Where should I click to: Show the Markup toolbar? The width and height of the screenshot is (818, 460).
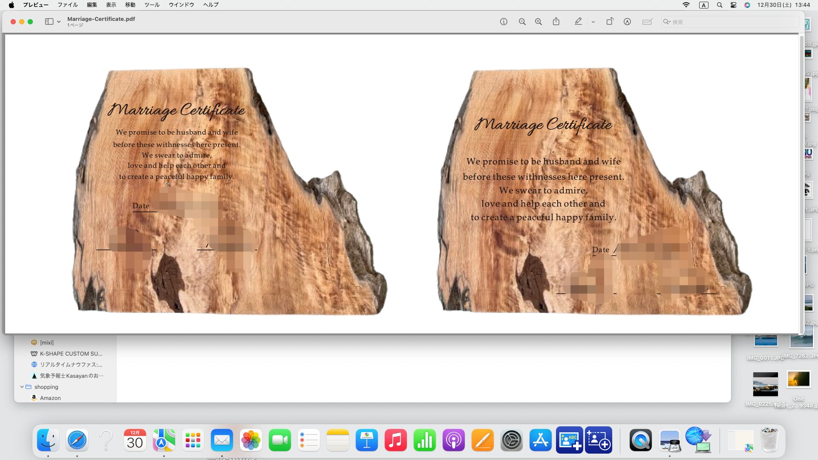[627, 22]
